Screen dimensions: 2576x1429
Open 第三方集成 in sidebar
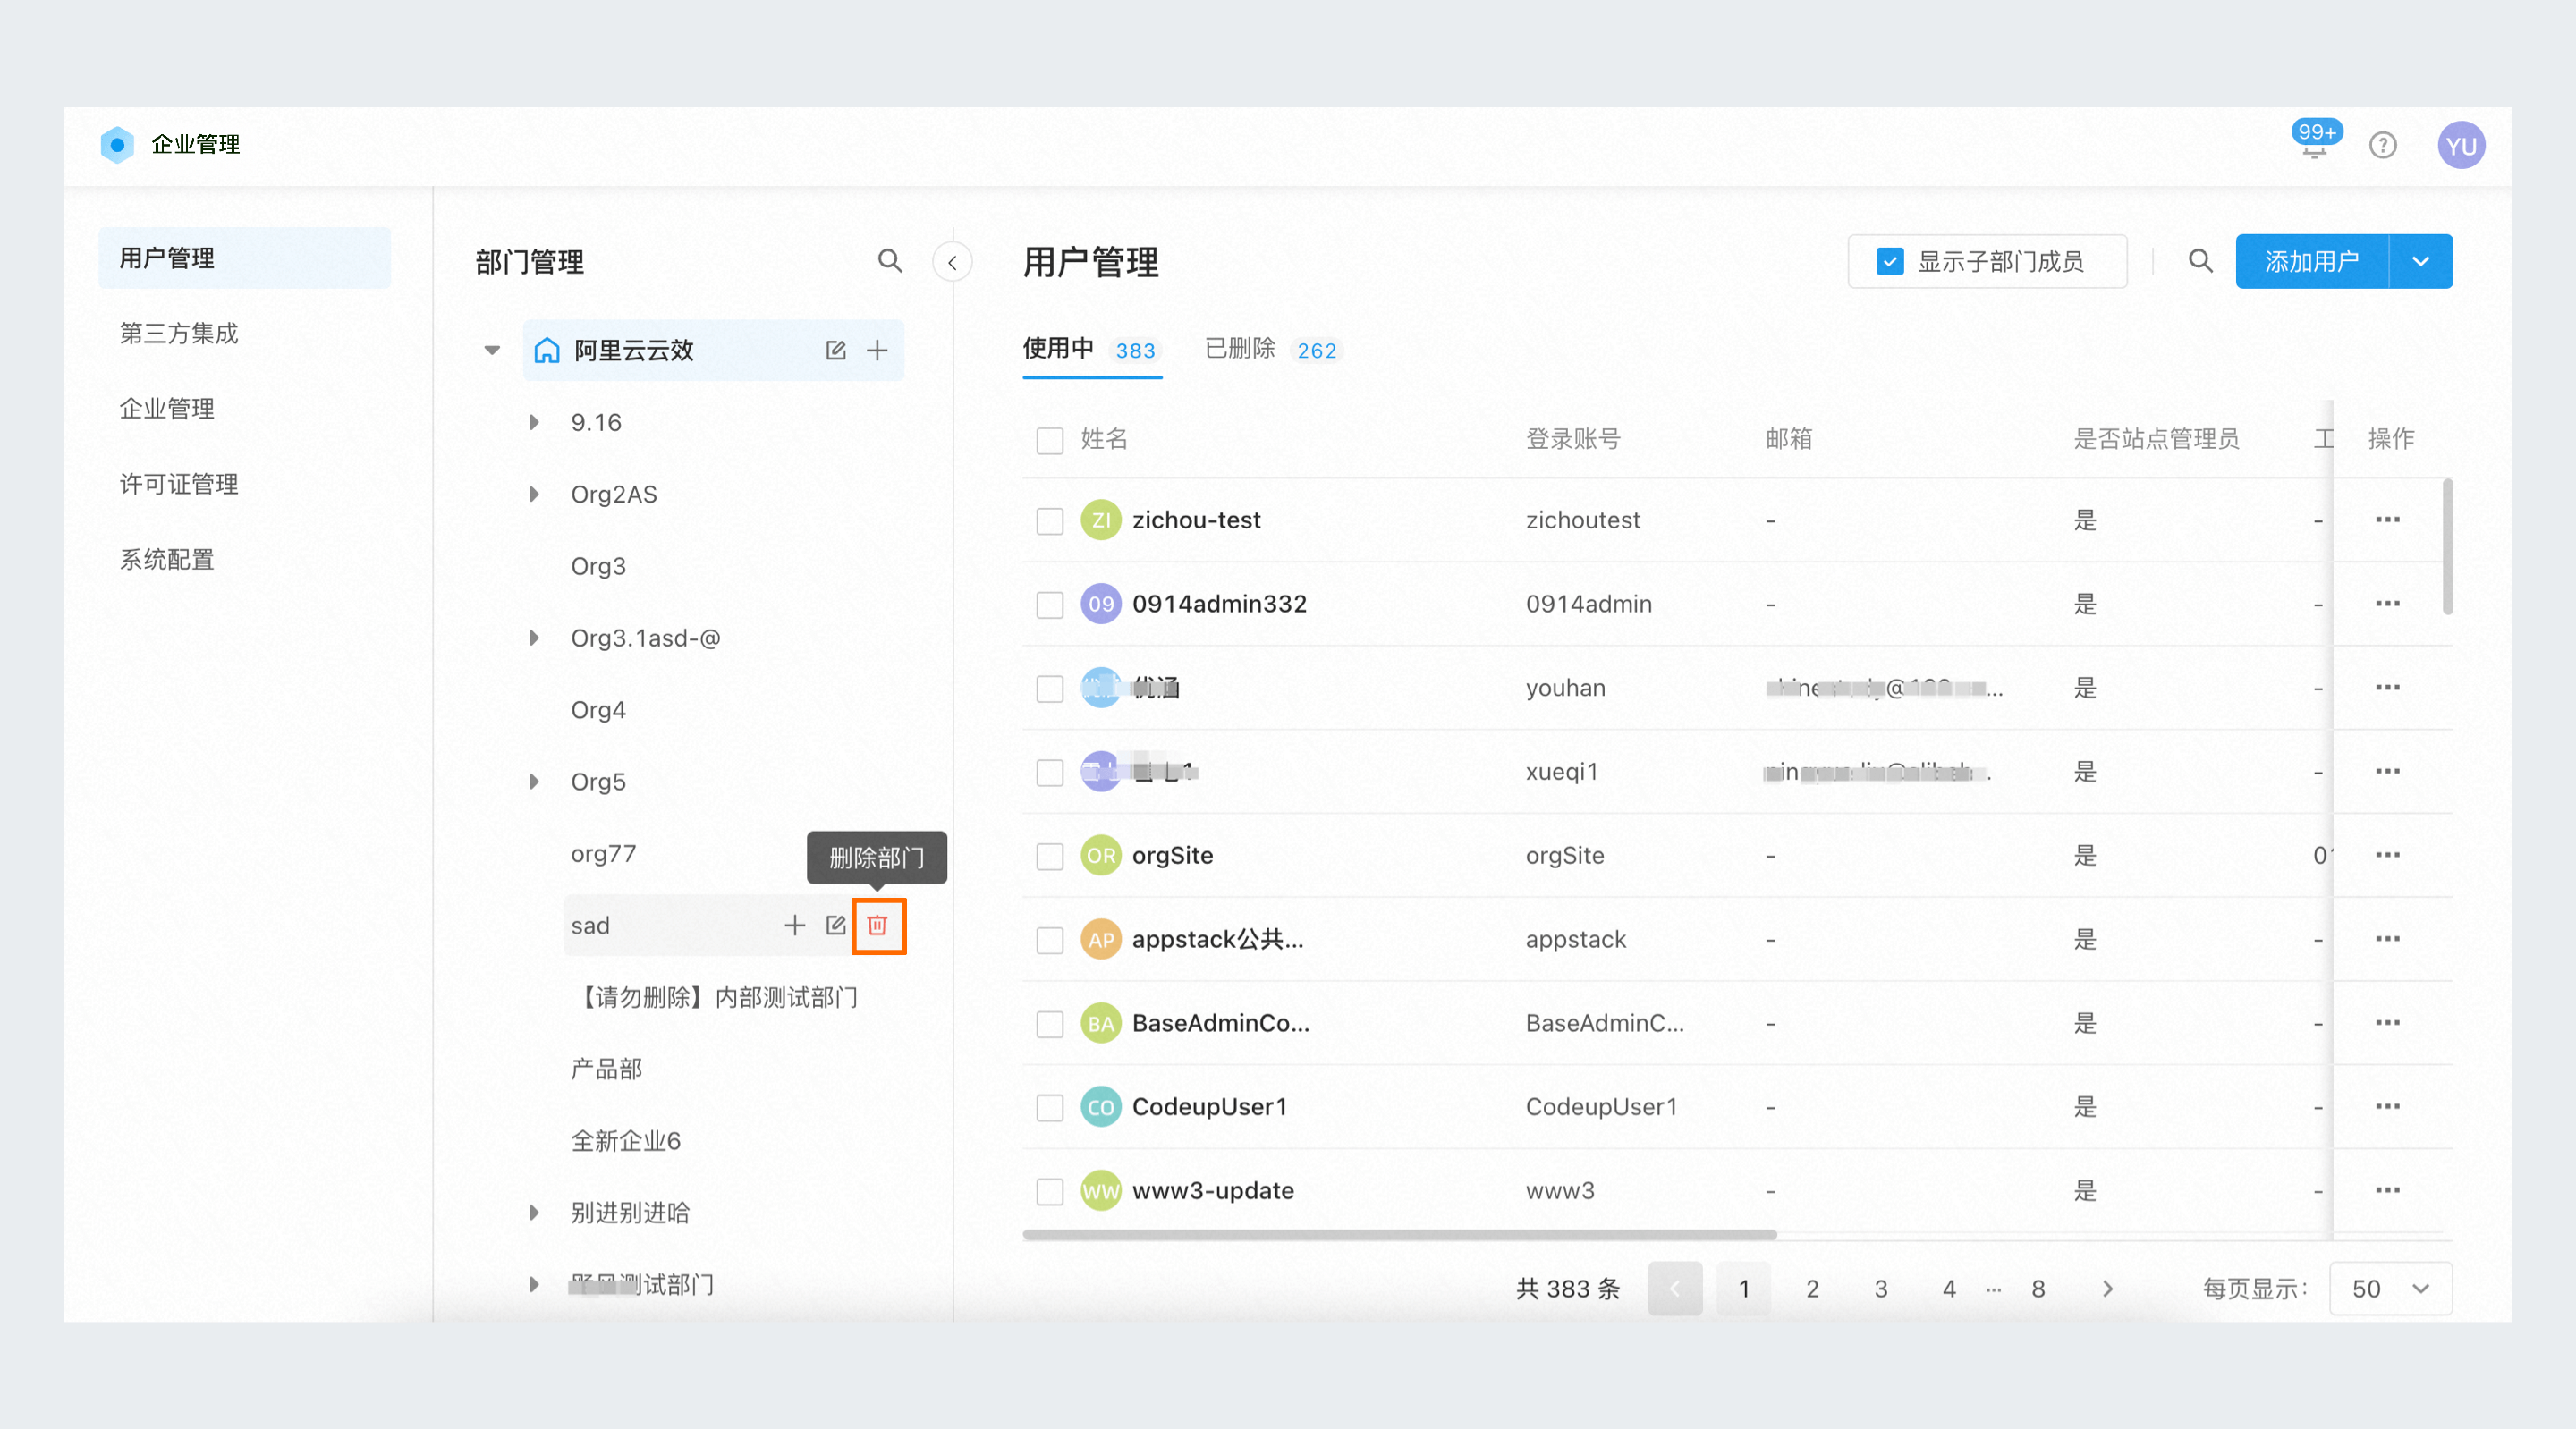[179, 333]
